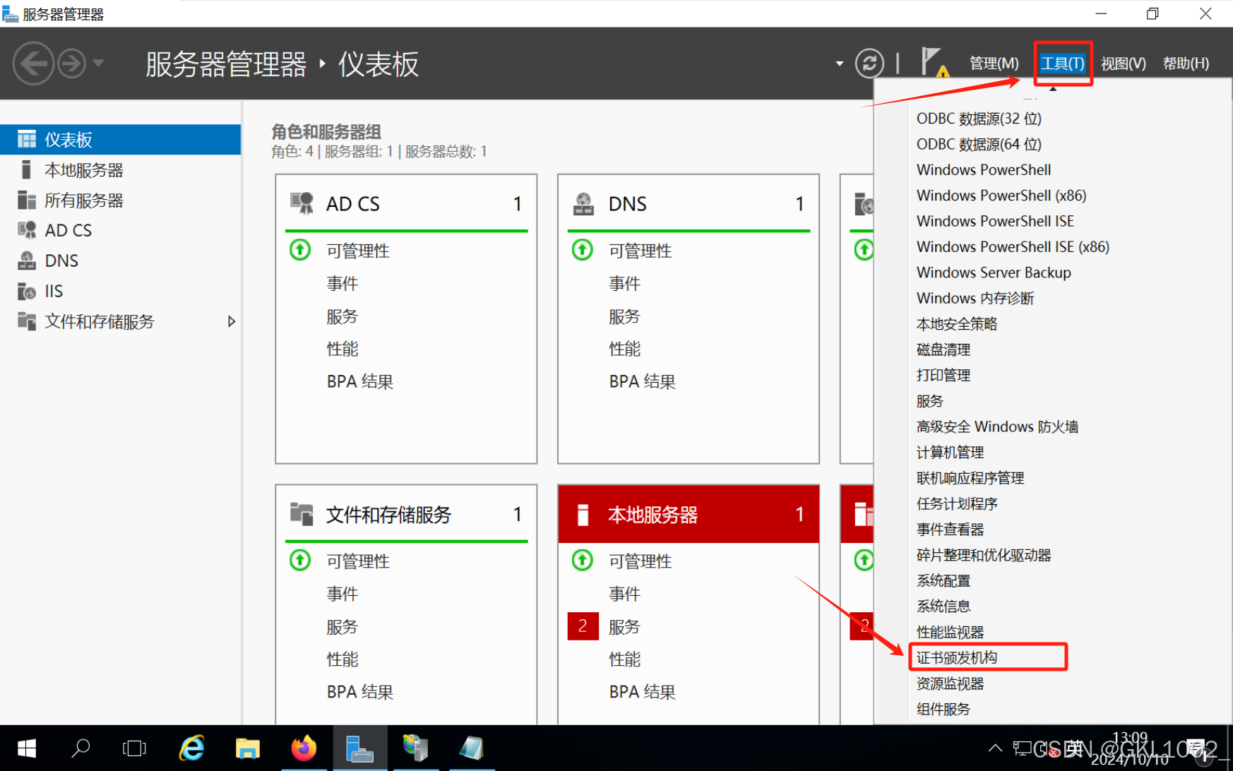Open 本地安全策略 from tools menu

point(957,324)
